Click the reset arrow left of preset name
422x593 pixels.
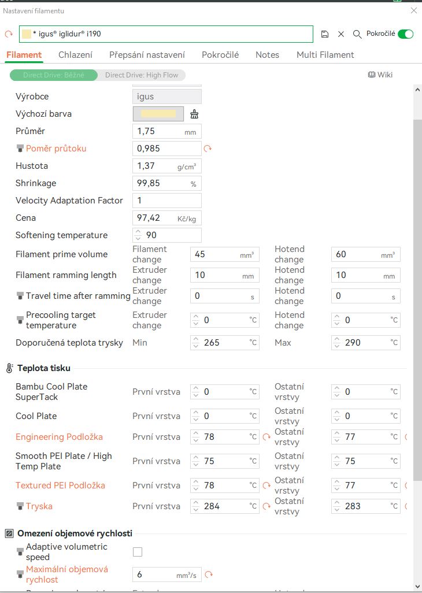(9, 34)
